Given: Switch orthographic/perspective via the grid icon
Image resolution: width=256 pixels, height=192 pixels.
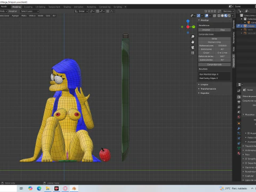Looking at the screenshot, I should pos(193,53).
